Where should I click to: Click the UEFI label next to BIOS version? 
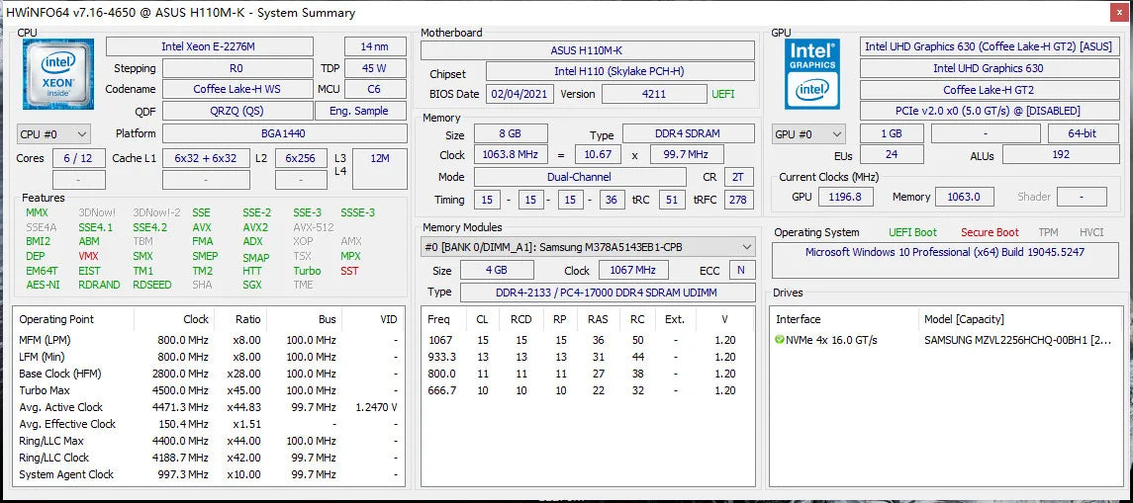point(723,94)
